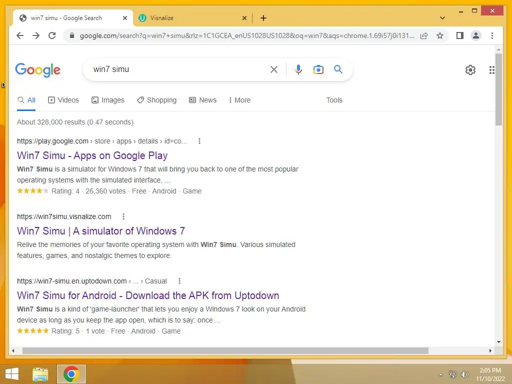The height and width of the screenshot is (384, 512).
Task: Click the scroll up arrow
Action: [x=498, y=49]
